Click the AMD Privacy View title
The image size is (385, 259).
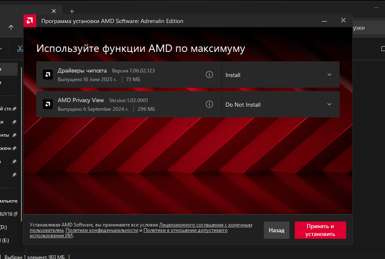pyautogui.click(x=81, y=100)
